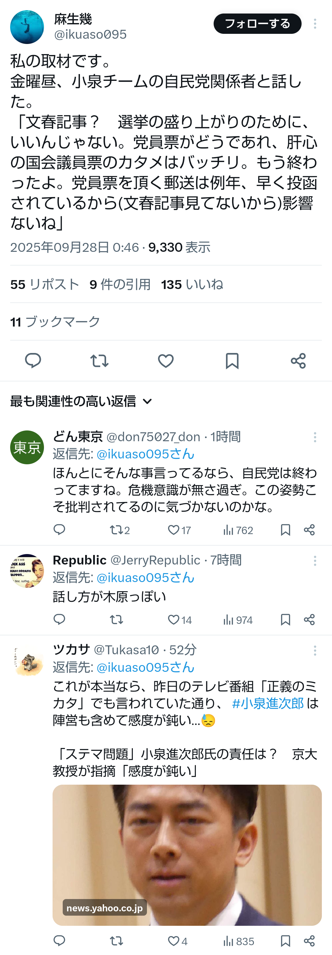
Task: Open more options for 麻生幾's post
Action: tap(315, 24)
